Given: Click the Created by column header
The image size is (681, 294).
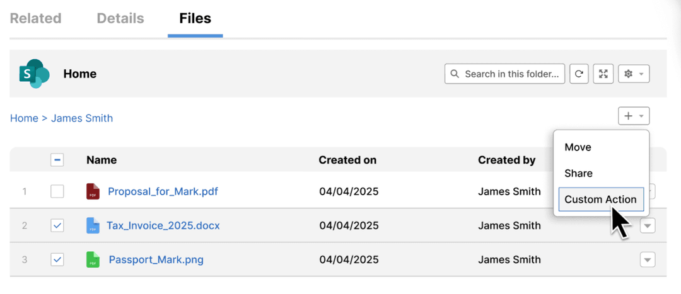Looking at the screenshot, I should click(507, 160).
